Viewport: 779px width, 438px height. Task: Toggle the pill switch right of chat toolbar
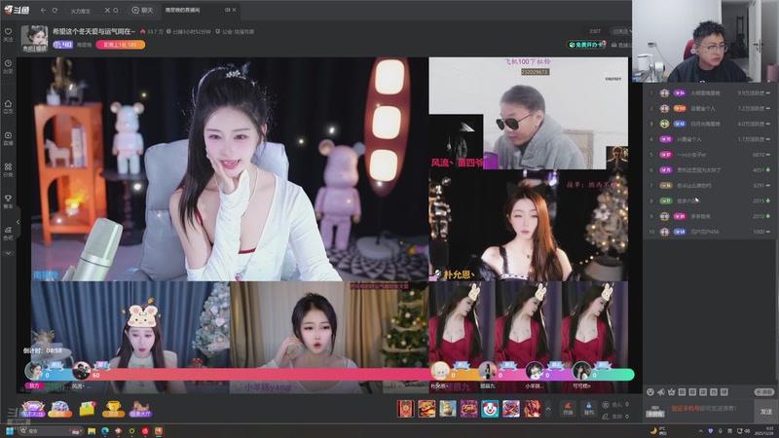click(x=764, y=392)
